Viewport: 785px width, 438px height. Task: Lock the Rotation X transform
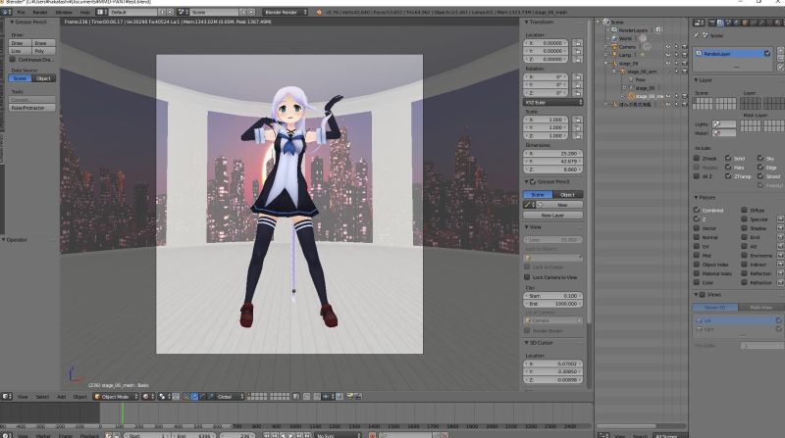pos(577,77)
